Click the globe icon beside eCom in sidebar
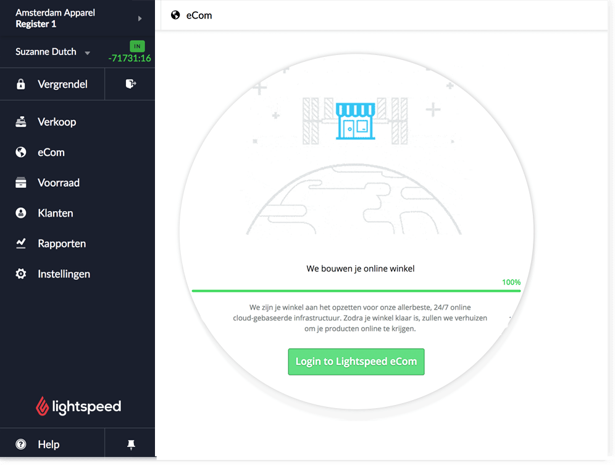615x465 pixels. [21, 152]
